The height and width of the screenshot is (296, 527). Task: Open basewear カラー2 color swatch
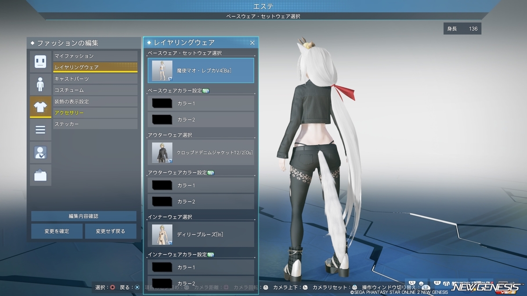pos(162,120)
